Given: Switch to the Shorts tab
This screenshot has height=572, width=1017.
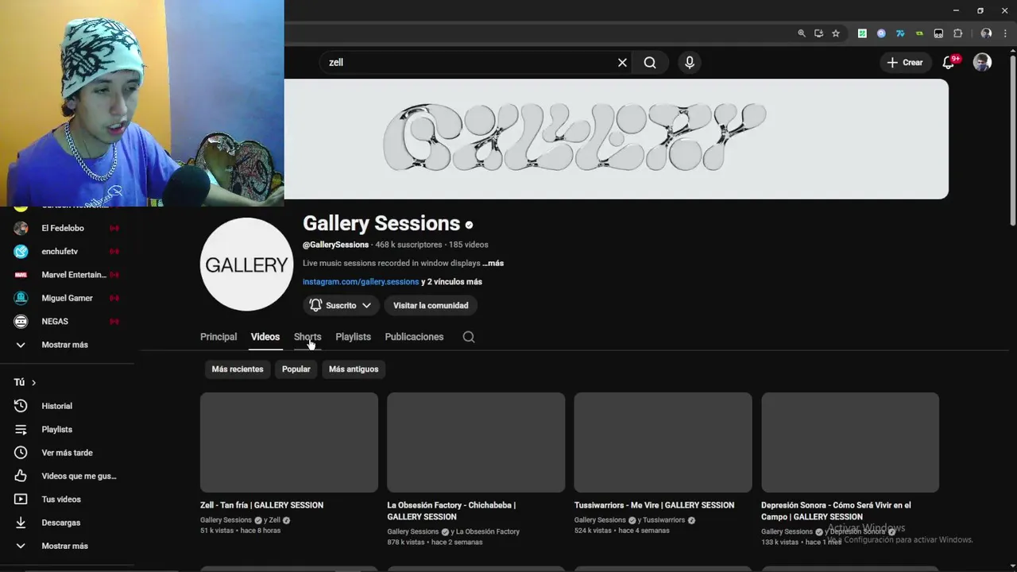Looking at the screenshot, I should [307, 337].
